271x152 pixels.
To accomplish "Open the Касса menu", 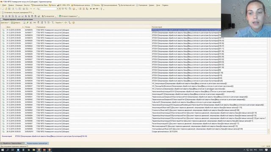I will pos(53,5).
